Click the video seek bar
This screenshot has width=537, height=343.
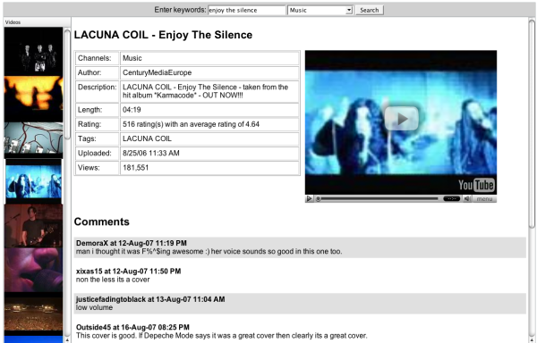pos(379,198)
